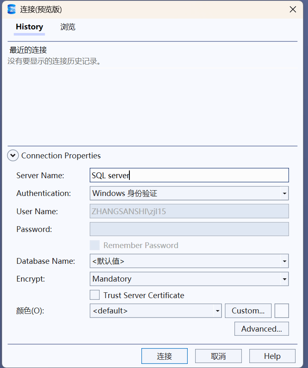The width and height of the screenshot is (308, 368).
Task: Click the Password input field
Action: point(189,229)
